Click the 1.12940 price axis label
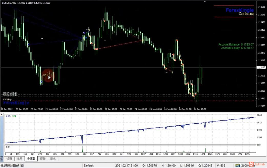267x168 pixels. coord(261,98)
